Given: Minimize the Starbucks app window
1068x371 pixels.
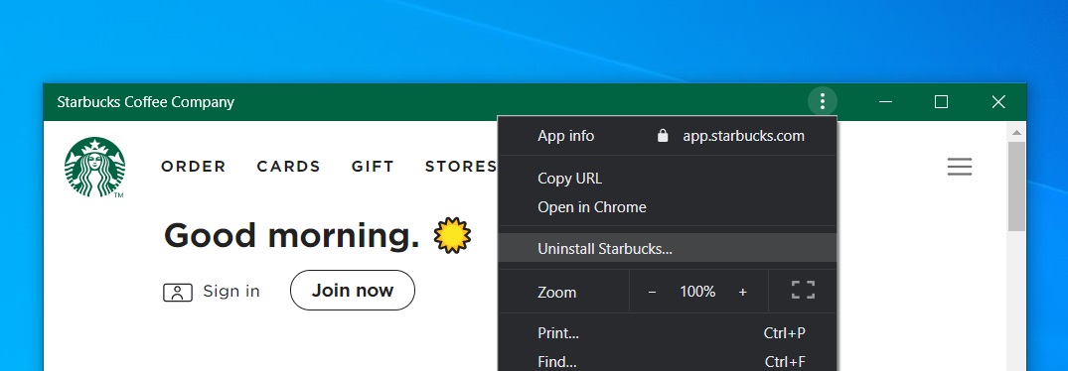Looking at the screenshot, I should 885,102.
